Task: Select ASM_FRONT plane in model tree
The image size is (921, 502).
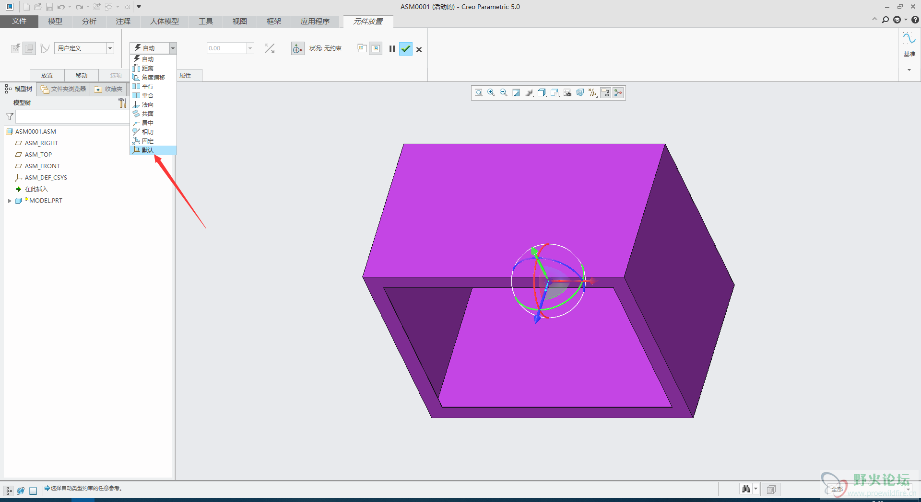Action: pos(42,166)
